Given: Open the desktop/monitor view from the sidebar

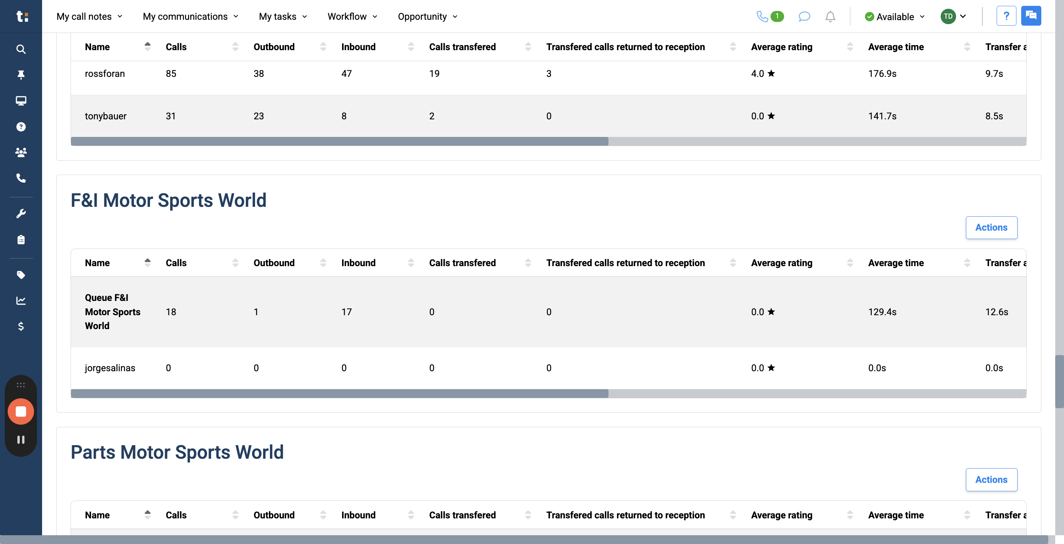Looking at the screenshot, I should (20, 100).
